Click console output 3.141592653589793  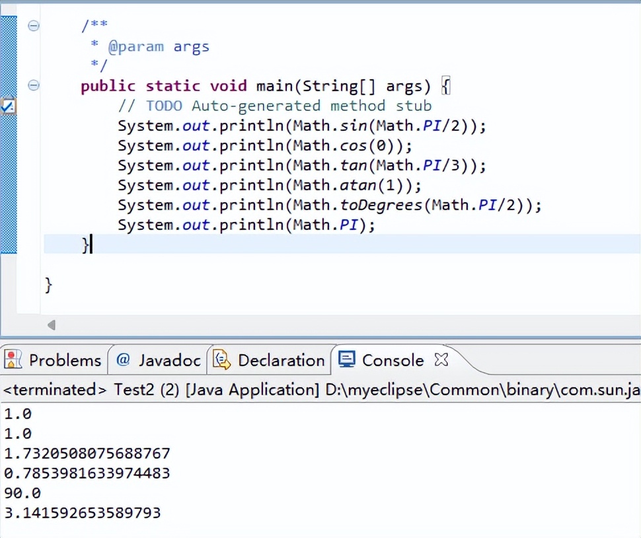click(83, 513)
